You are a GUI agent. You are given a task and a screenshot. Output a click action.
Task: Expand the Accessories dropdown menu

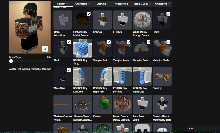[x=122, y=4]
